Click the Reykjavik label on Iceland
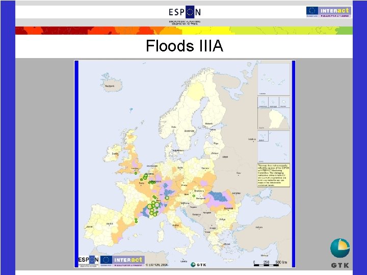Viewport: 367px width, 275px height. click(110, 86)
